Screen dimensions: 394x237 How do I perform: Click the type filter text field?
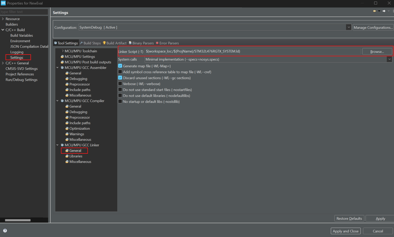(x=24, y=12)
